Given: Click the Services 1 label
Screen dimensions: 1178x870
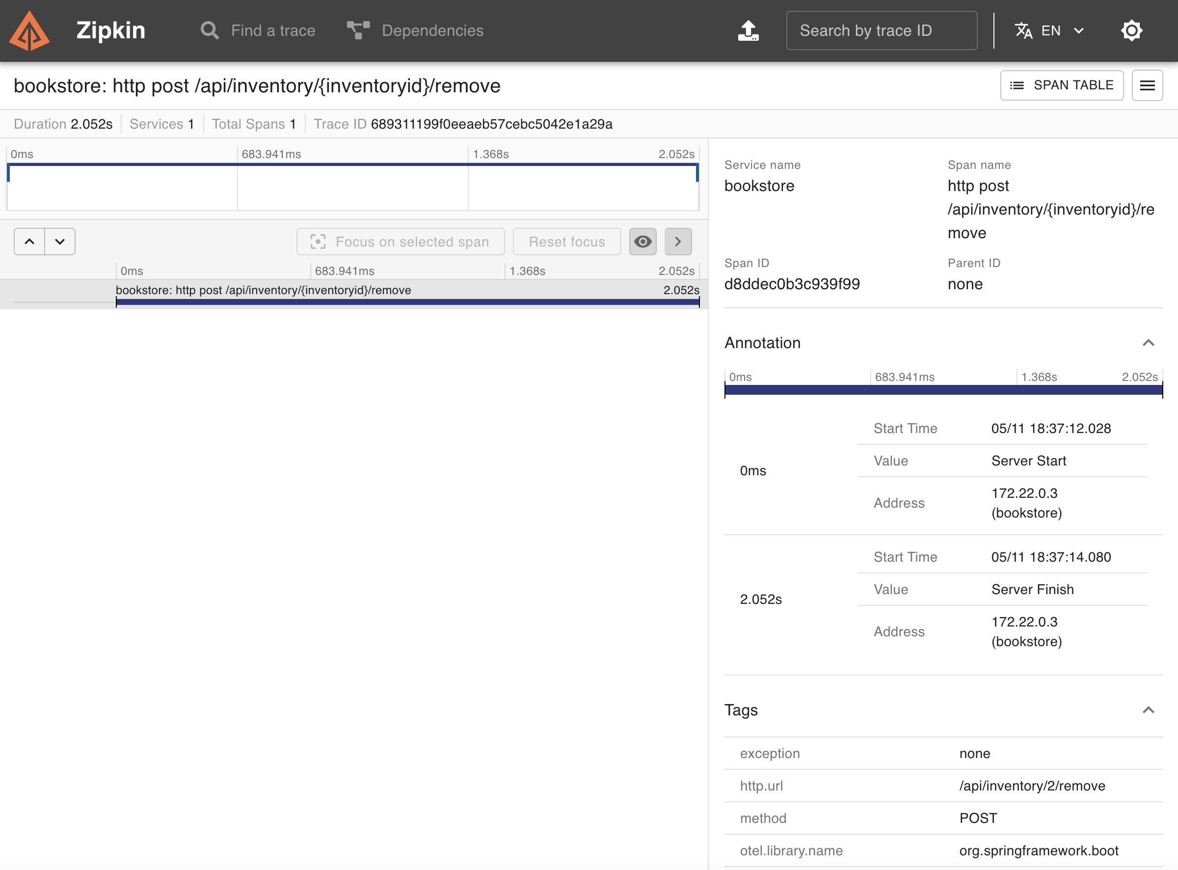Looking at the screenshot, I should coord(162,124).
